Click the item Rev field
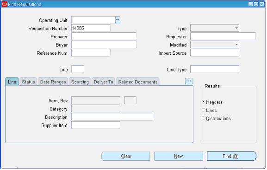 pos(130,100)
